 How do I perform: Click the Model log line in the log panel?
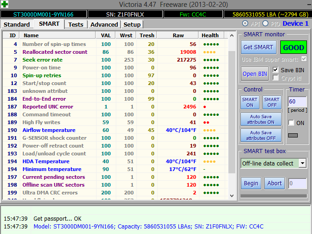coord(148,227)
